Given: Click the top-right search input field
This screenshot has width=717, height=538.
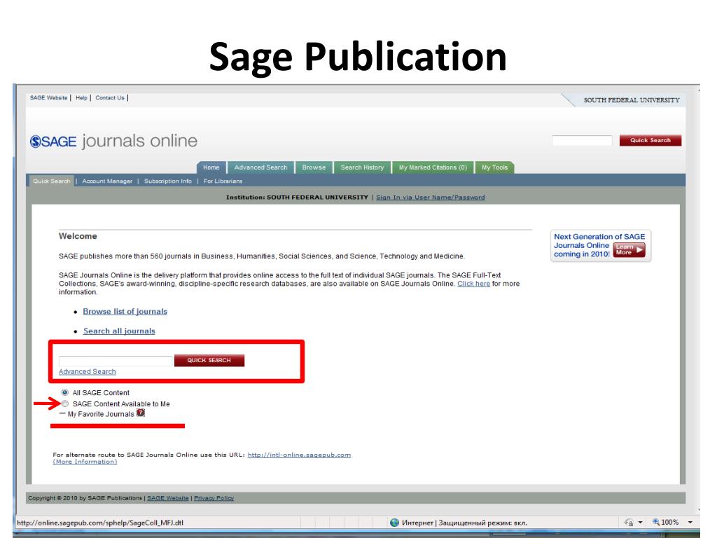Looking at the screenshot, I should pos(582,140).
